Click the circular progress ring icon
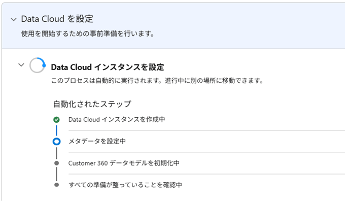 38,65
